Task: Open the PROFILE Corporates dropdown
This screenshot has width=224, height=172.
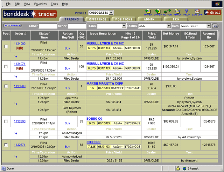Action: tap(111, 13)
